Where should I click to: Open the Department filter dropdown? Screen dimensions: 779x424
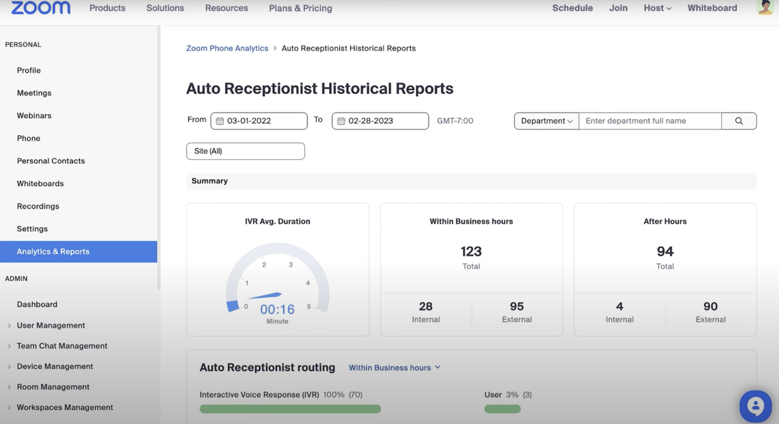click(546, 121)
